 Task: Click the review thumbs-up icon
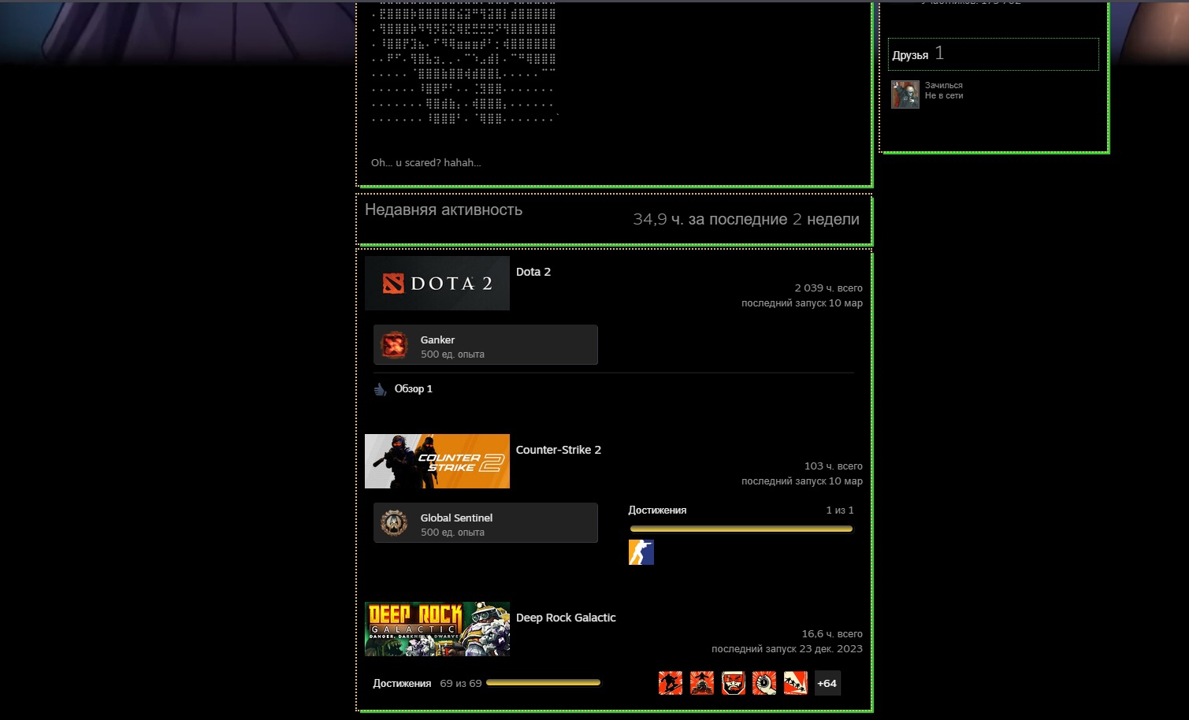(x=381, y=389)
